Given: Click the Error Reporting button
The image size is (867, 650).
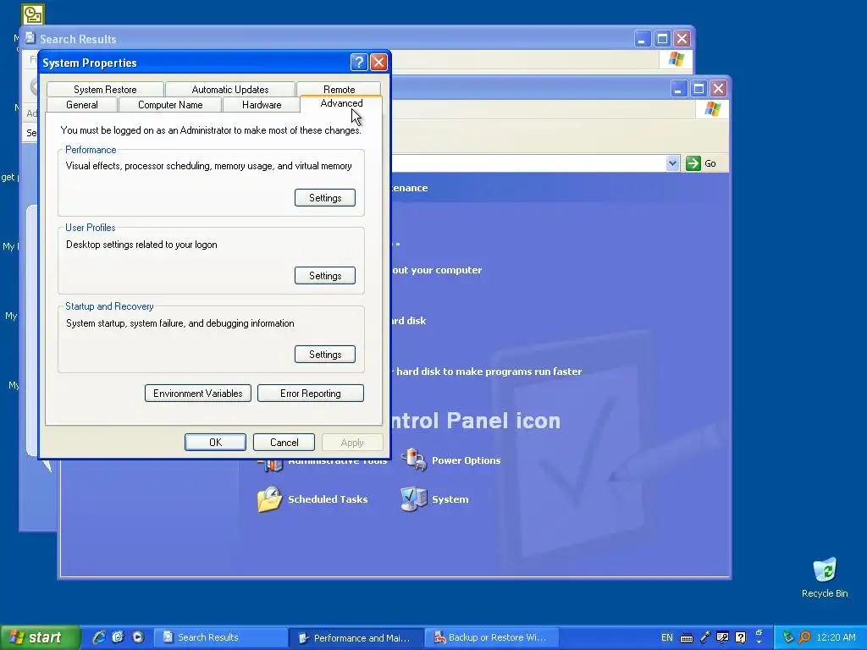Looking at the screenshot, I should tap(310, 394).
